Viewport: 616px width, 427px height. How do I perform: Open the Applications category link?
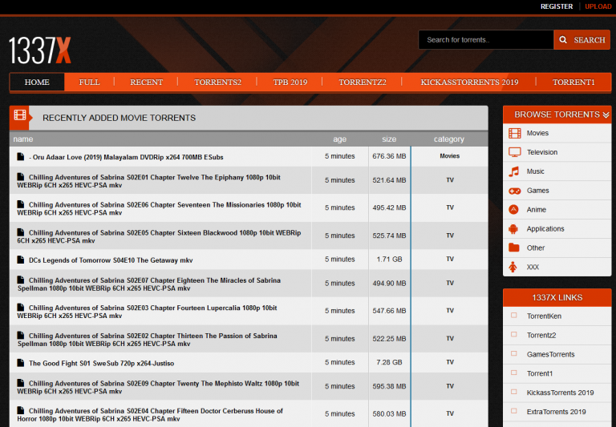tap(545, 229)
